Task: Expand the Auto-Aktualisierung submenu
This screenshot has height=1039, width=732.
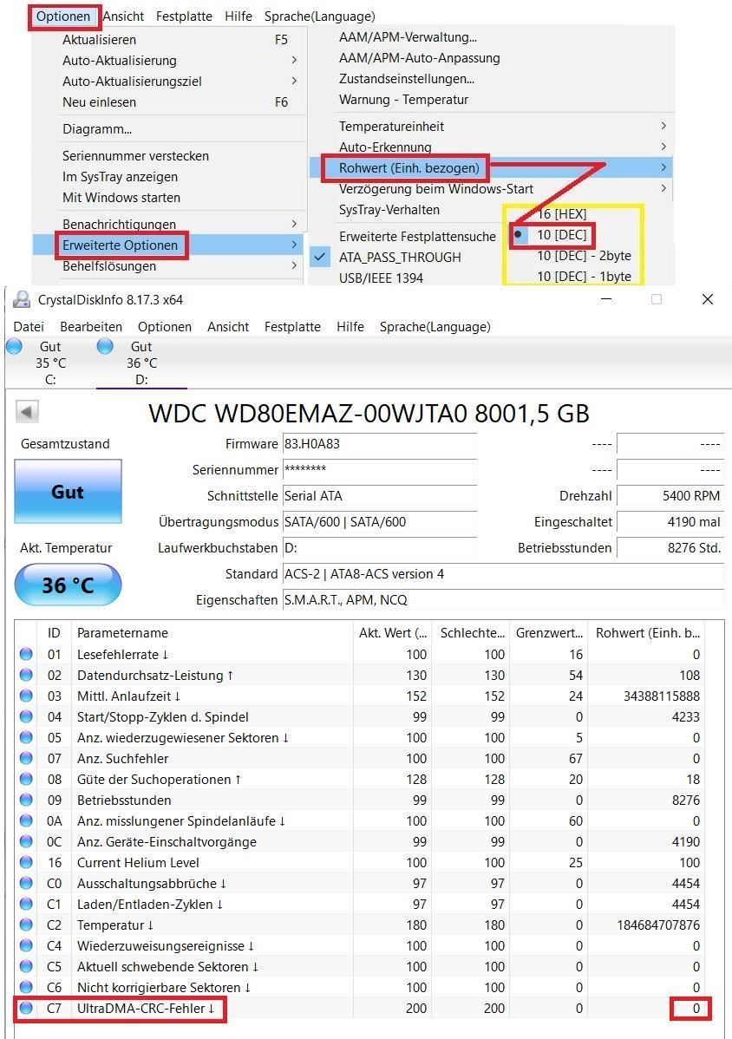Action: pyautogui.click(x=293, y=61)
